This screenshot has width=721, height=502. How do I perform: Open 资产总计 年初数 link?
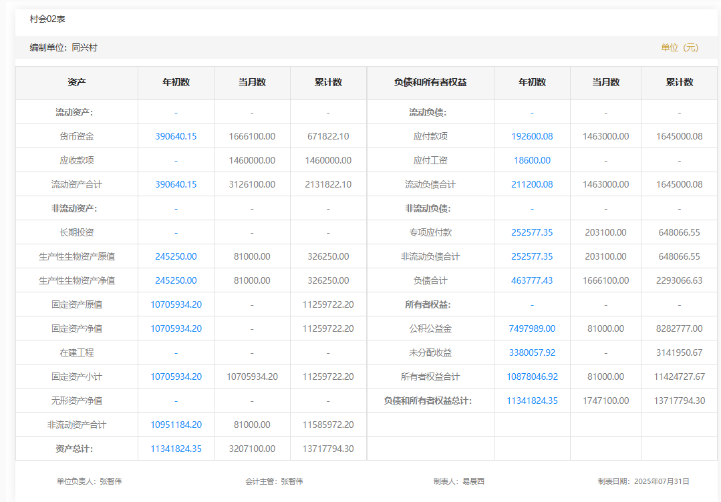[x=176, y=449]
